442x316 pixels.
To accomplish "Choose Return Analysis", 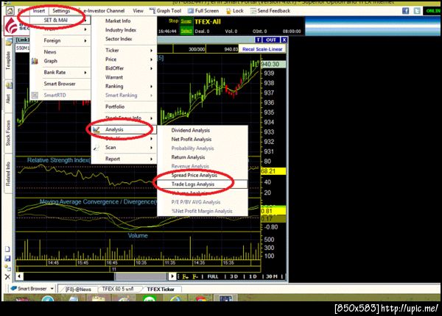I will 202,157.
